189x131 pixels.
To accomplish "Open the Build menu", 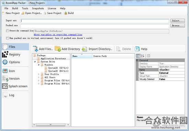I will click(15, 8).
